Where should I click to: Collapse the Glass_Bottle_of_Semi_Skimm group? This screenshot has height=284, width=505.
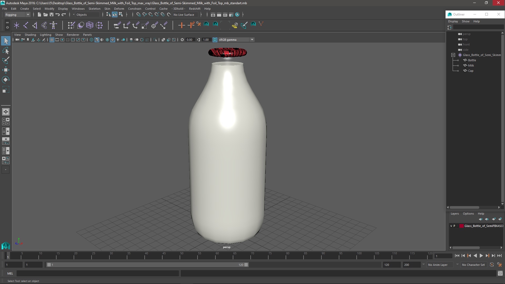[453, 55]
